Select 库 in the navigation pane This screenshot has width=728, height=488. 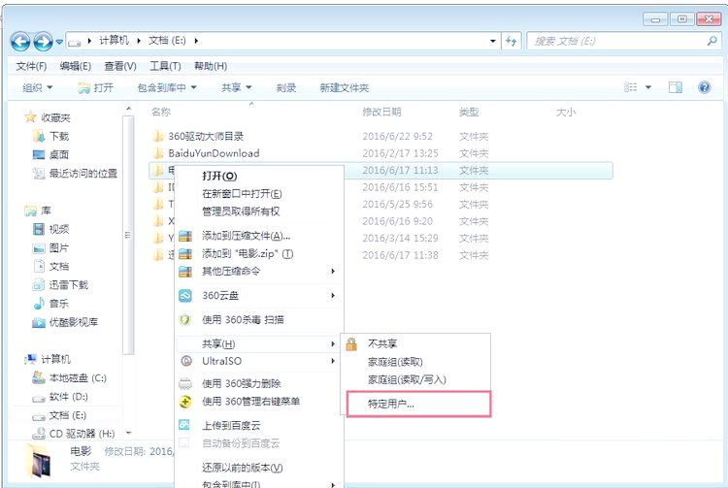(46, 211)
